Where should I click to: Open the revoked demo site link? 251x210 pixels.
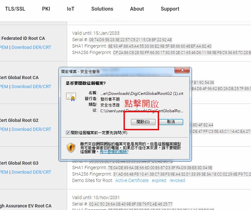177,180
